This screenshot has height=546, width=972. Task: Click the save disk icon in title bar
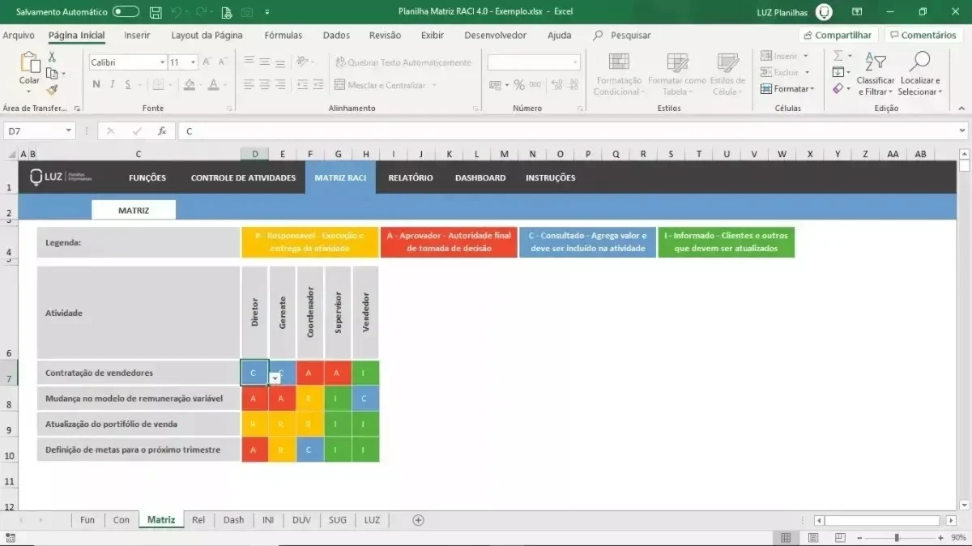pyautogui.click(x=156, y=12)
